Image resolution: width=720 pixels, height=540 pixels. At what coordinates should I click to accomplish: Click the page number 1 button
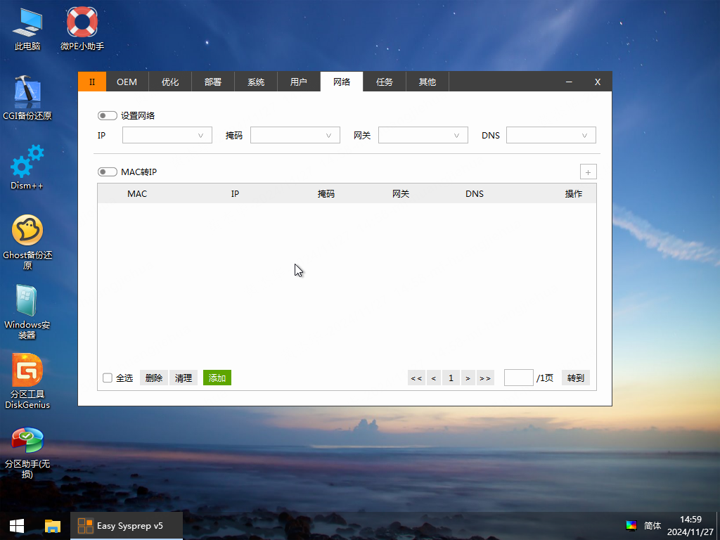pos(451,378)
